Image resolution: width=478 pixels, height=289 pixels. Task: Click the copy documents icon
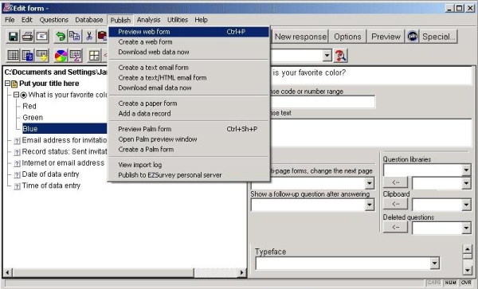click(75, 37)
